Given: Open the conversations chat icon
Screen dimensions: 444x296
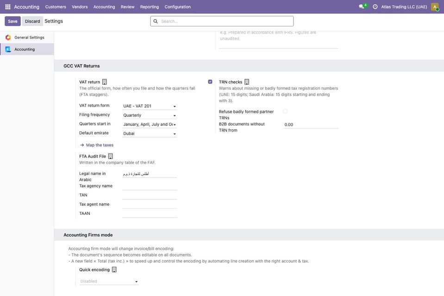Looking at the screenshot, I should (361, 6).
